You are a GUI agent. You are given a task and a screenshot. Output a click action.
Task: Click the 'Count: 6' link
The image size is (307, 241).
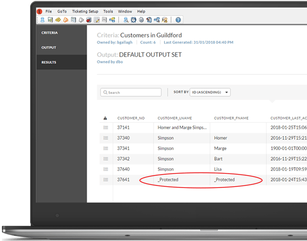pyautogui.click(x=148, y=42)
